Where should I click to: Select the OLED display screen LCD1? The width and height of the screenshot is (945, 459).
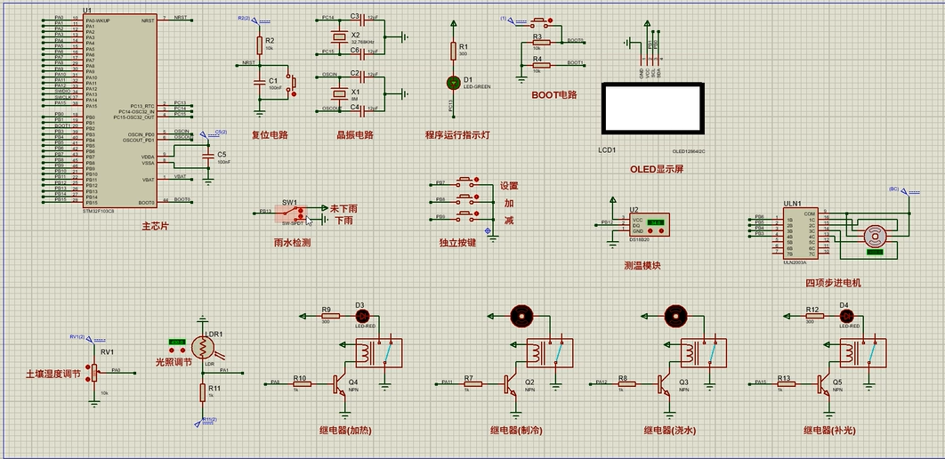pos(653,109)
